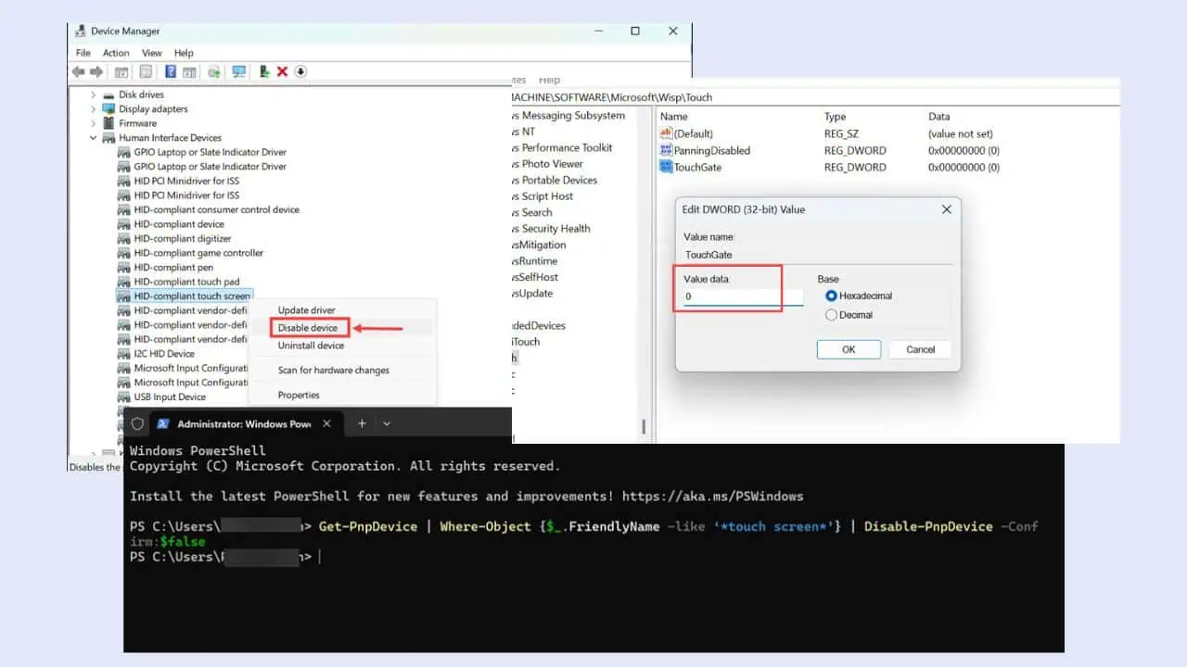Expand the Display adapters node

[x=94, y=108]
